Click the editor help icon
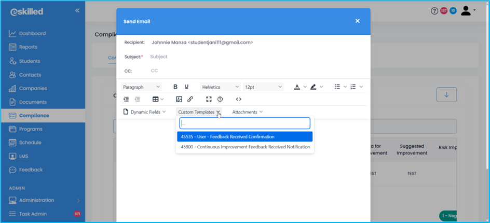490x223 pixels. 220,99
